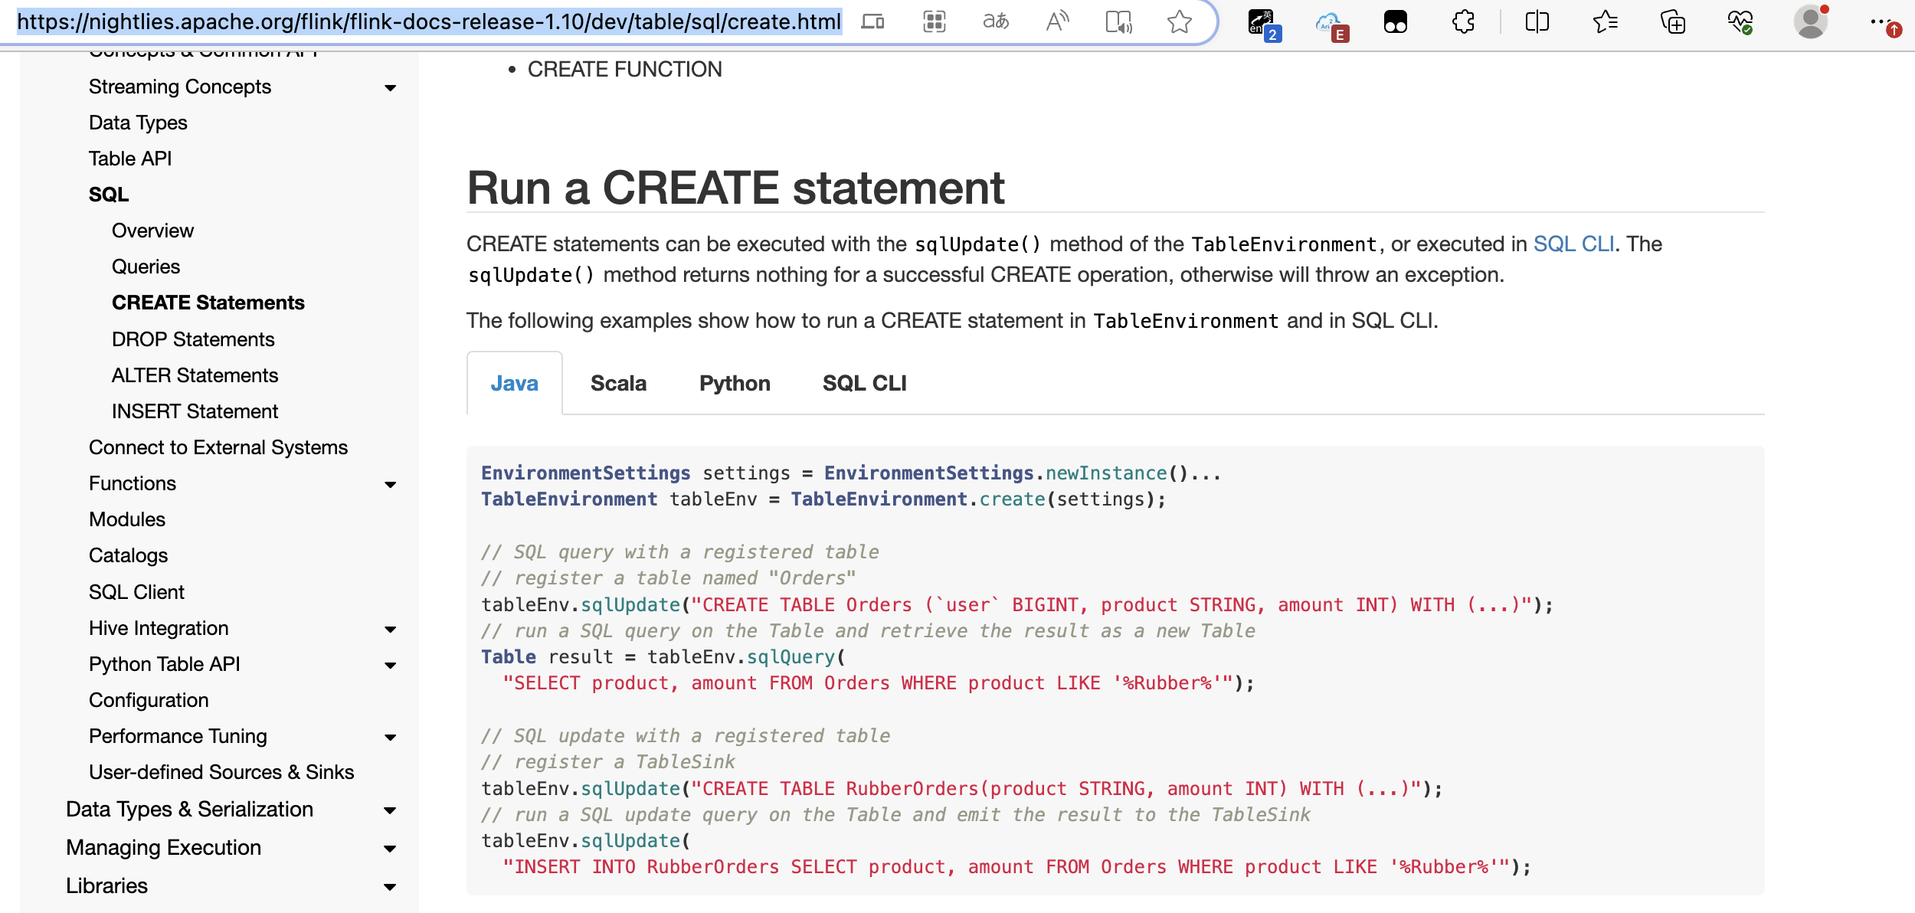The height and width of the screenshot is (913, 1915).
Task: Click Python Table API sidebar label
Action: [x=165, y=664]
